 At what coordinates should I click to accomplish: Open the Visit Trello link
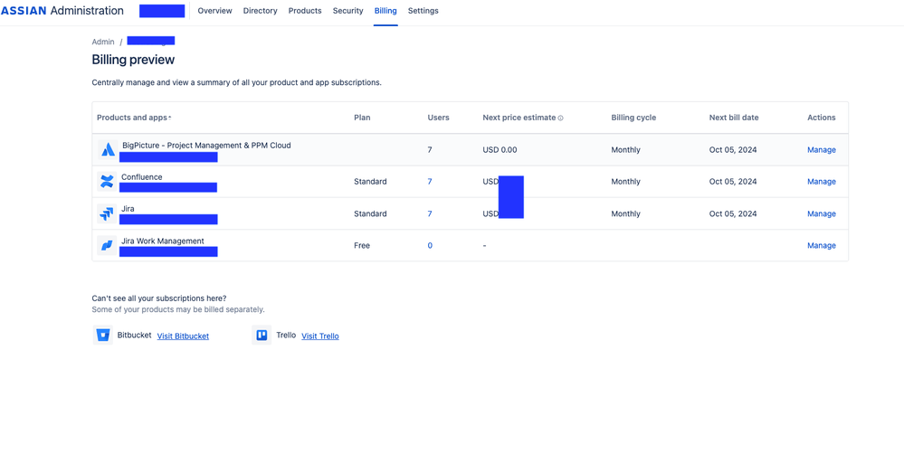click(x=320, y=336)
